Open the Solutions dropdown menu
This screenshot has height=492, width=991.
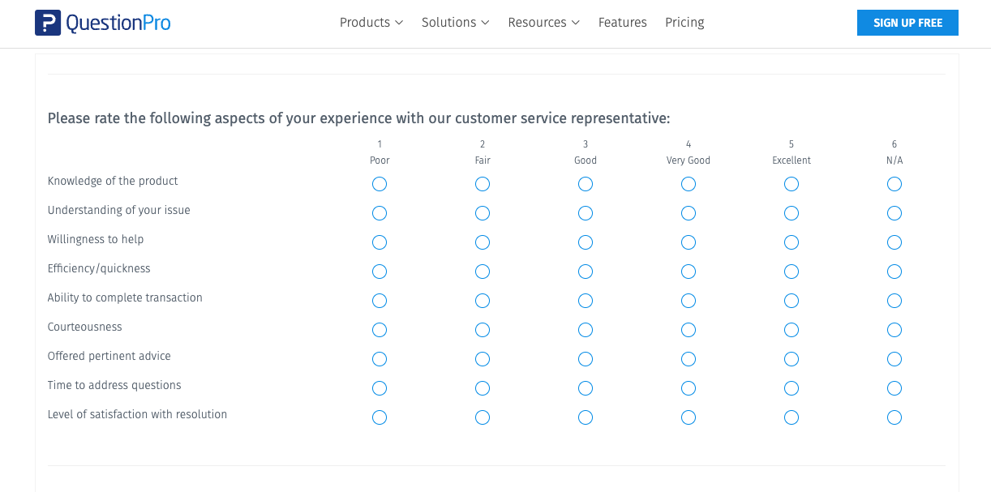click(x=455, y=23)
